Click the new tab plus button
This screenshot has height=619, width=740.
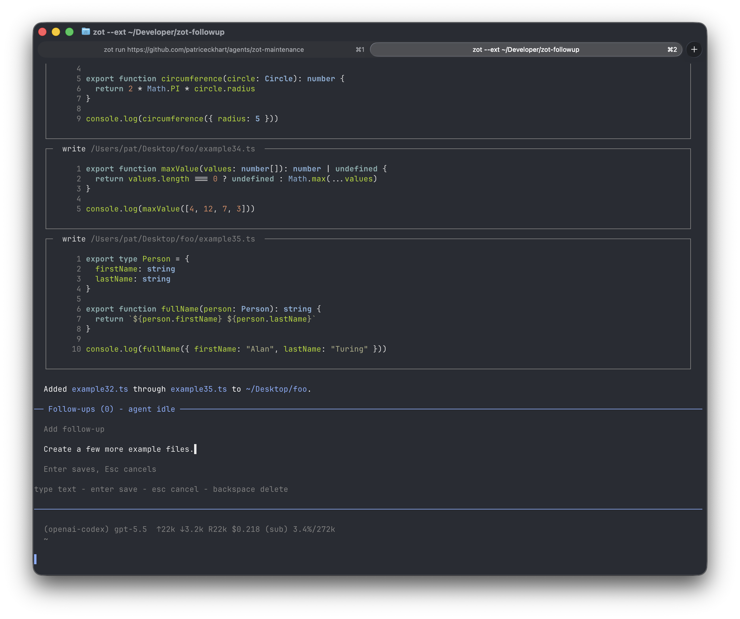point(694,49)
